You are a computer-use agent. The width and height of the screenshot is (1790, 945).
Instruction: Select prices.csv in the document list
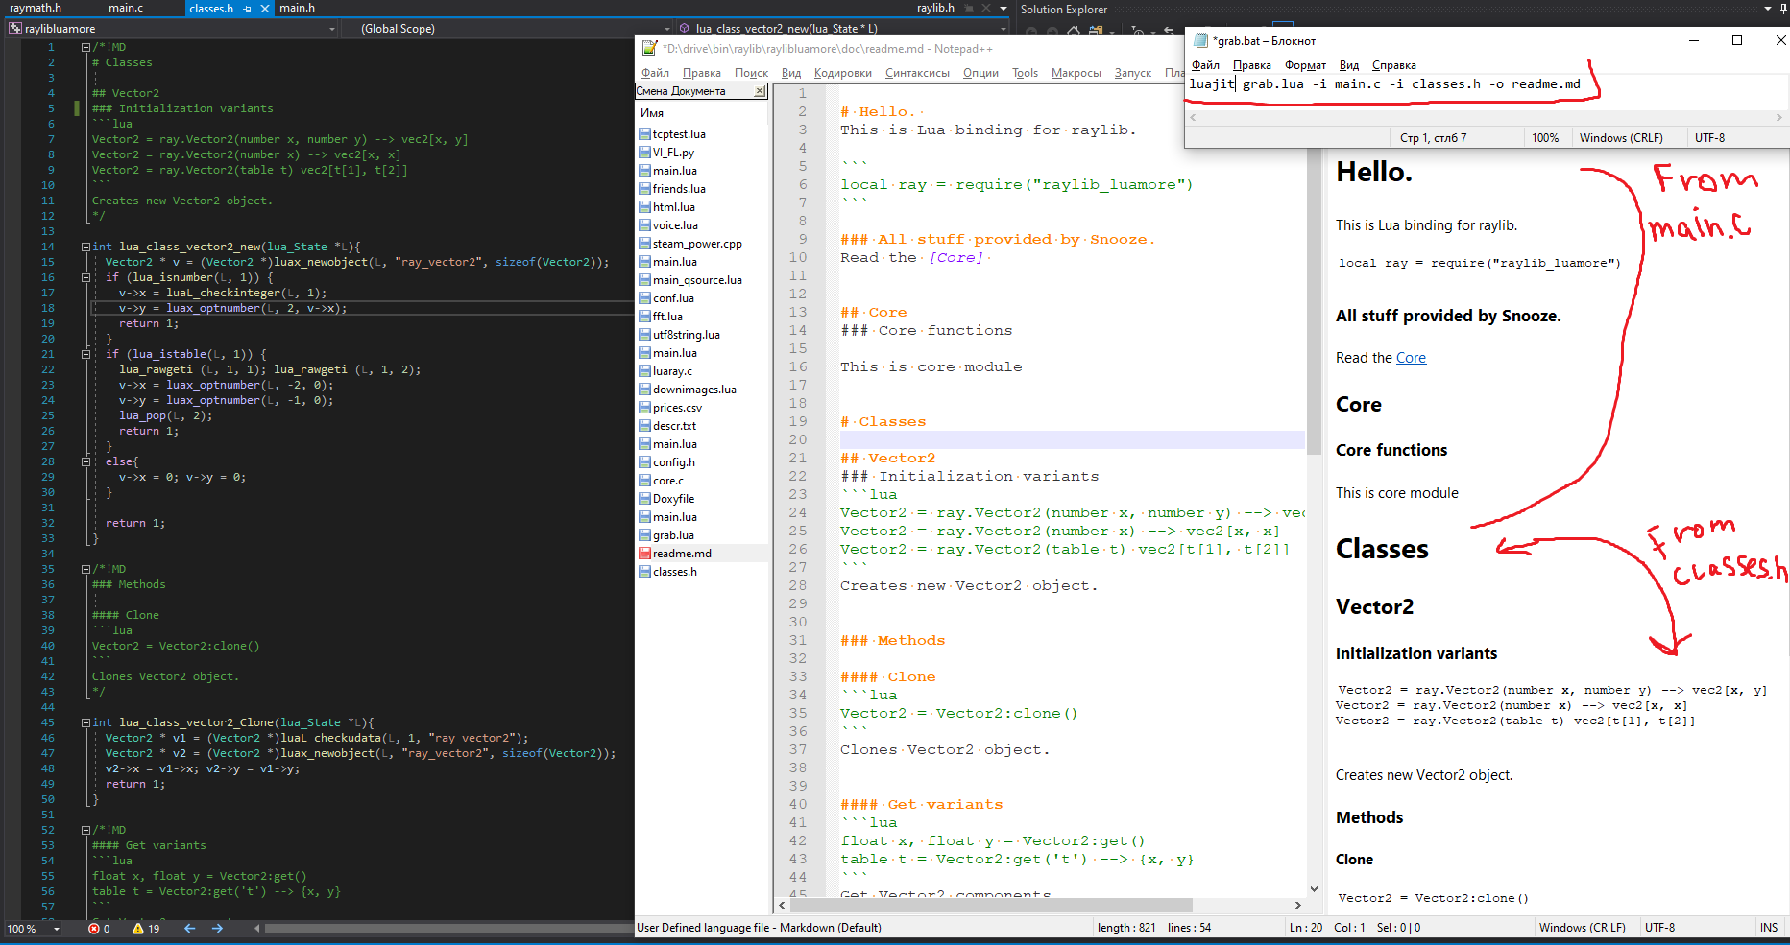tap(677, 408)
